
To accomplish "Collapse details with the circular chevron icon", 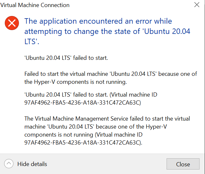I will (9, 164).
